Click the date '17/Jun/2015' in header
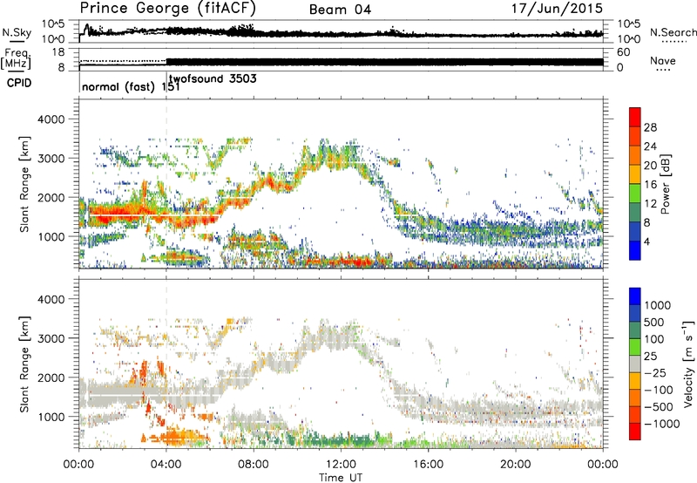The height and width of the screenshot is (483, 697). pos(557,9)
